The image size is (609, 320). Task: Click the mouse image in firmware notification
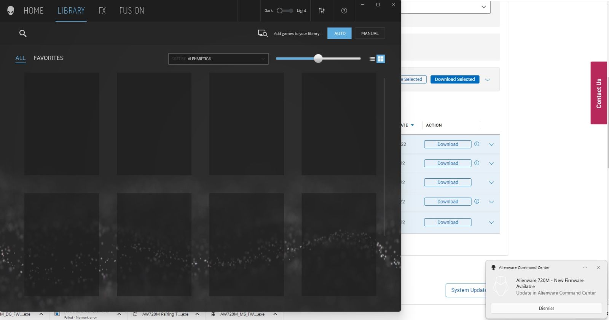tap(501, 286)
